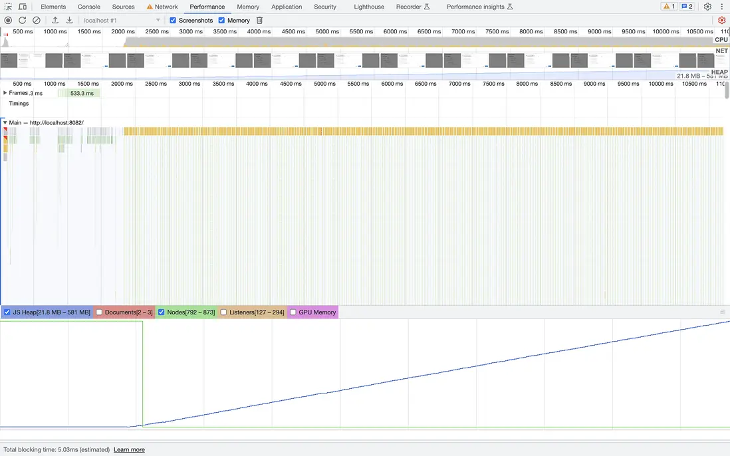Click the CPU overview label
The height and width of the screenshot is (456, 730).
(721, 40)
